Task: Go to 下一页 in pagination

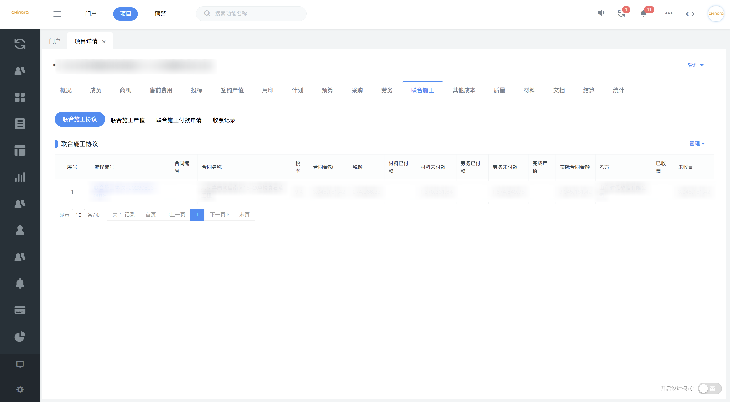Action: (219, 215)
